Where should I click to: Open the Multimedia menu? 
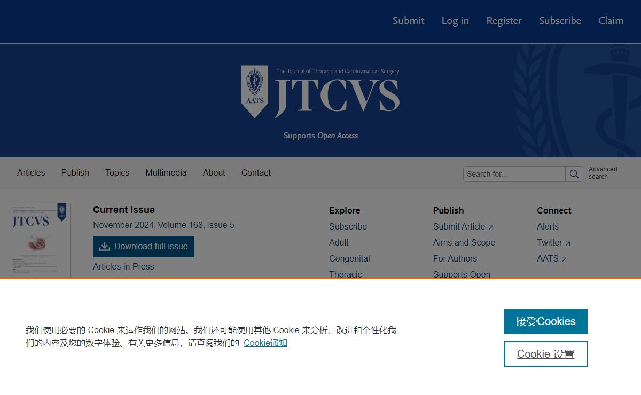coord(166,173)
